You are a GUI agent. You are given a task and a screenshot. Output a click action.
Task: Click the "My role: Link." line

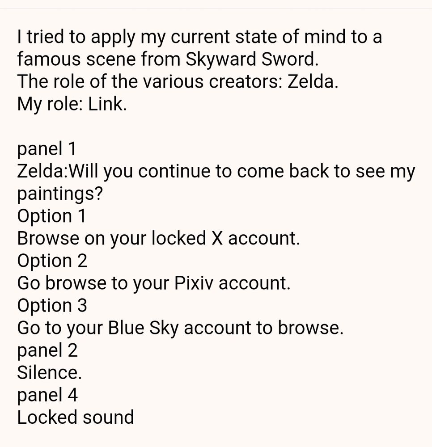(72, 104)
